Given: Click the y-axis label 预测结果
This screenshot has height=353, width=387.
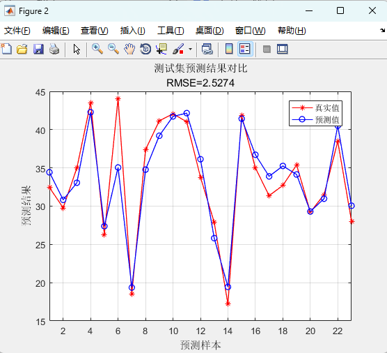Looking at the screenshot, I should tap(26, 206).
